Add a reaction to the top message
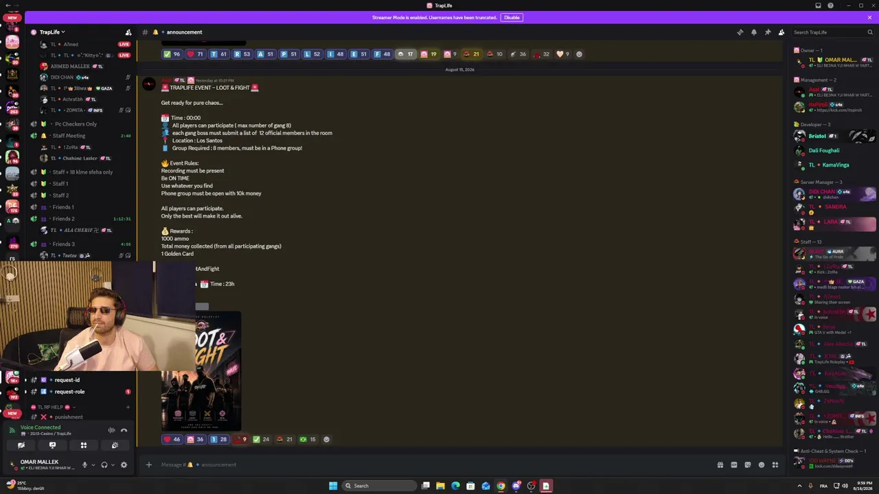The width and height of the screenshot is (879, 494). 579,54
